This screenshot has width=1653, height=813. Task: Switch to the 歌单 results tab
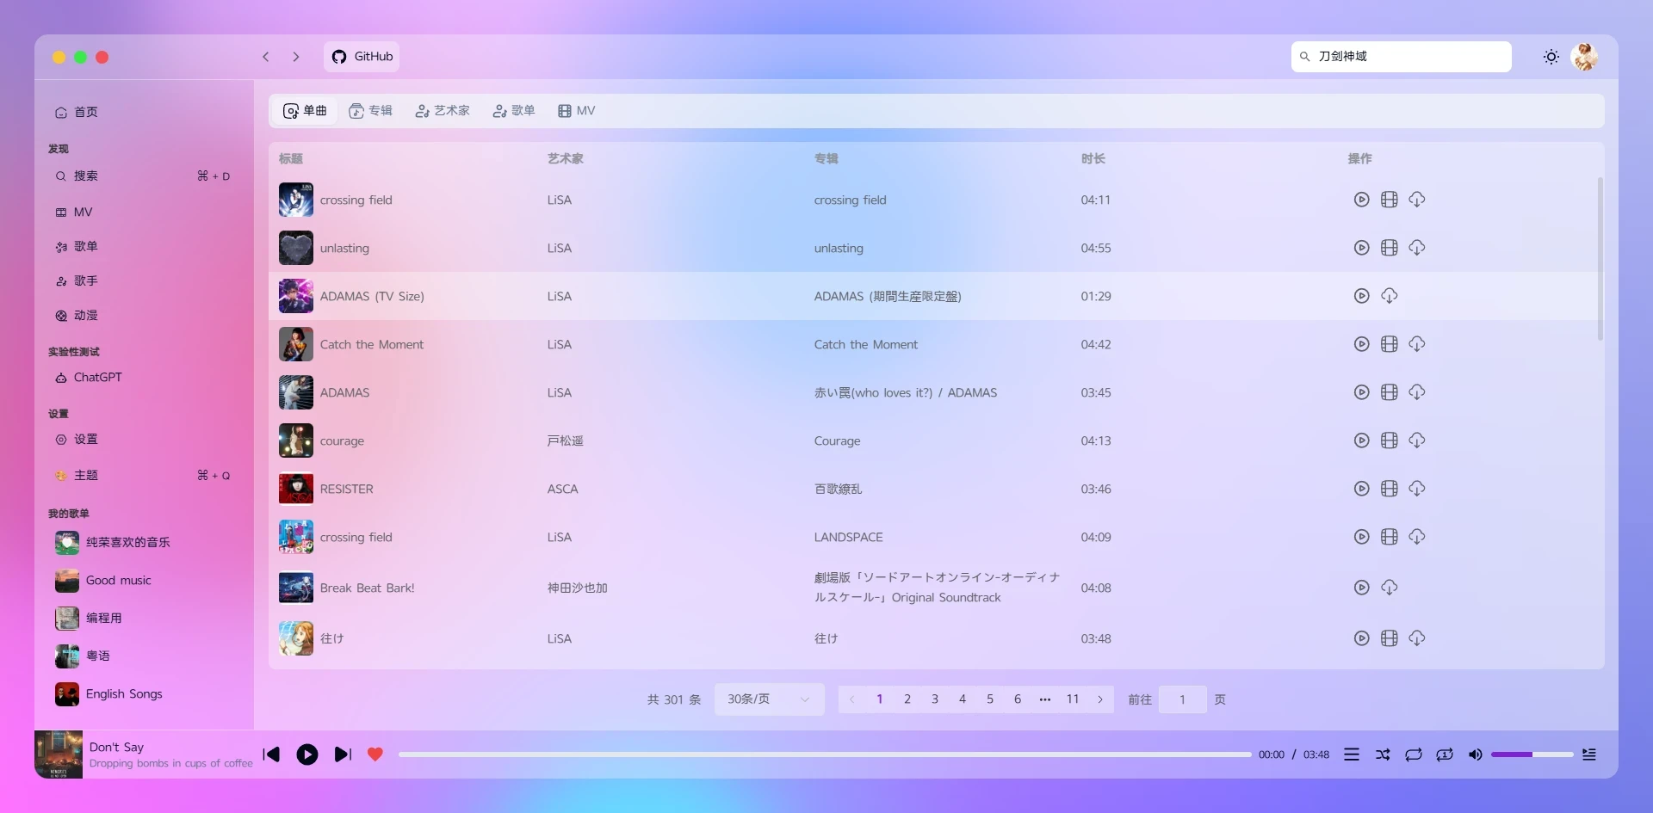pos(514,111)
